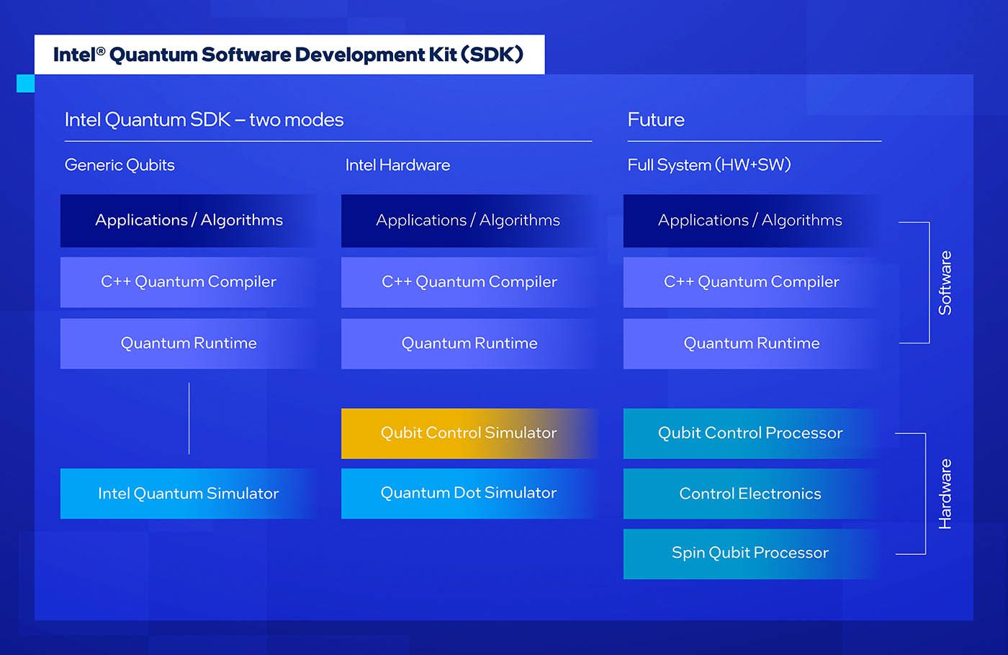Click Qubit Control Processor block
Image resolution: width=1008 pixels, height=655 pixels.
tap(750, 433)
